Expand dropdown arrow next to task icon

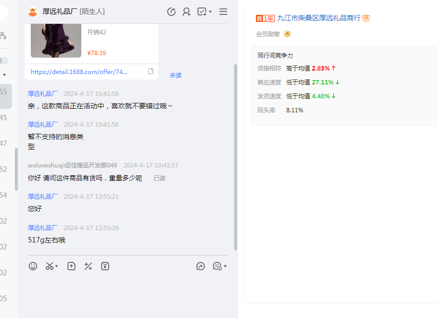coord(210,12)
